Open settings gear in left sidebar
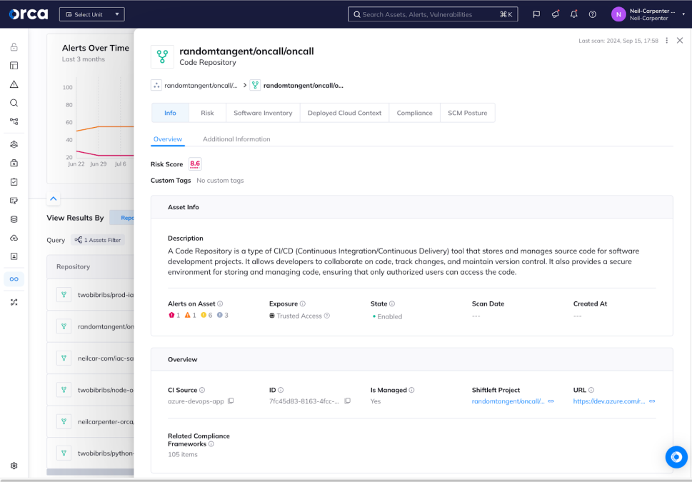 point(14,466)
